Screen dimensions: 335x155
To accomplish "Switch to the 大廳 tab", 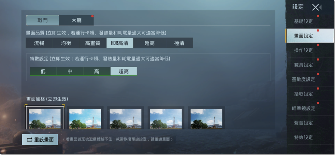I will coord(77,20).
